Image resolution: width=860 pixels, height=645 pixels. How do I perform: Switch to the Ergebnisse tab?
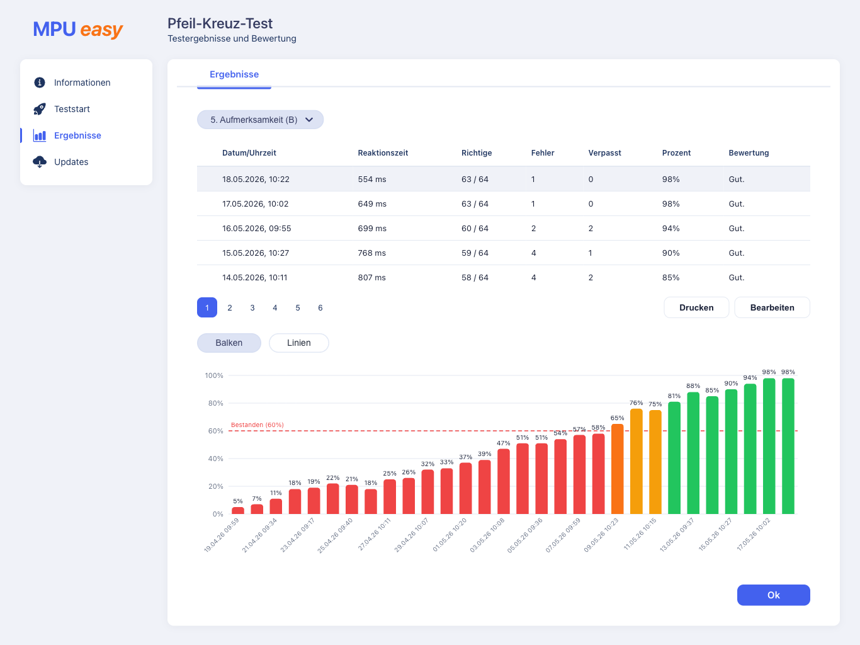click(234, 74)
